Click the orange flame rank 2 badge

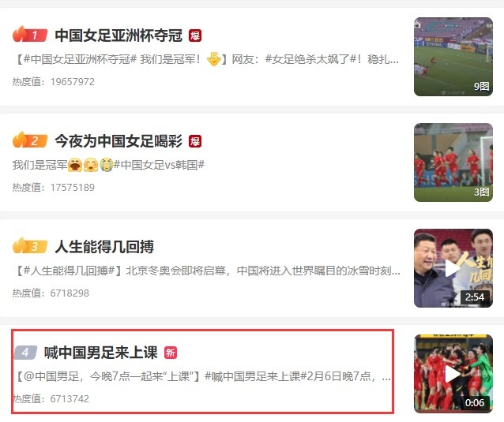point(30,140)
